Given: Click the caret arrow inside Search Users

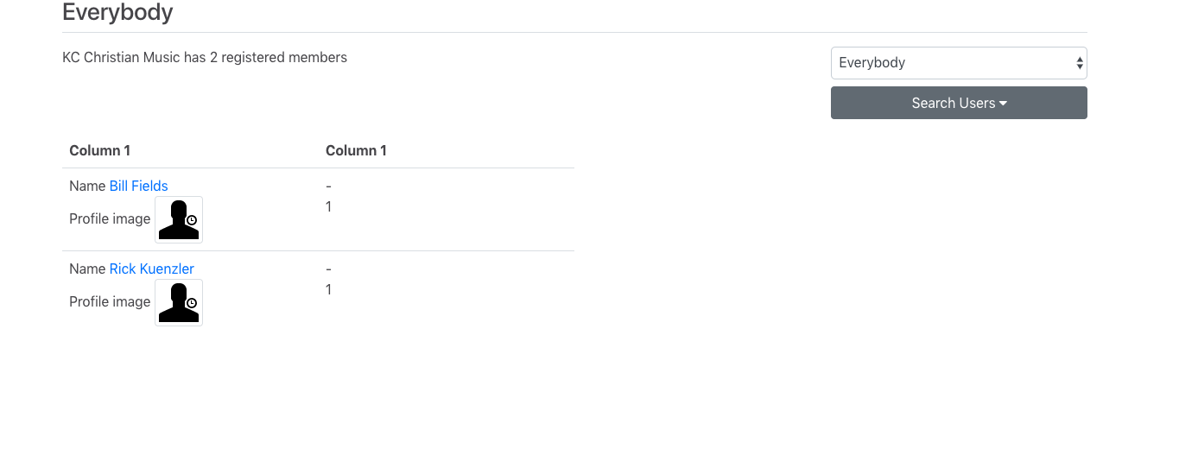Looking at the screenshot, I should (x=1003, y=104).
